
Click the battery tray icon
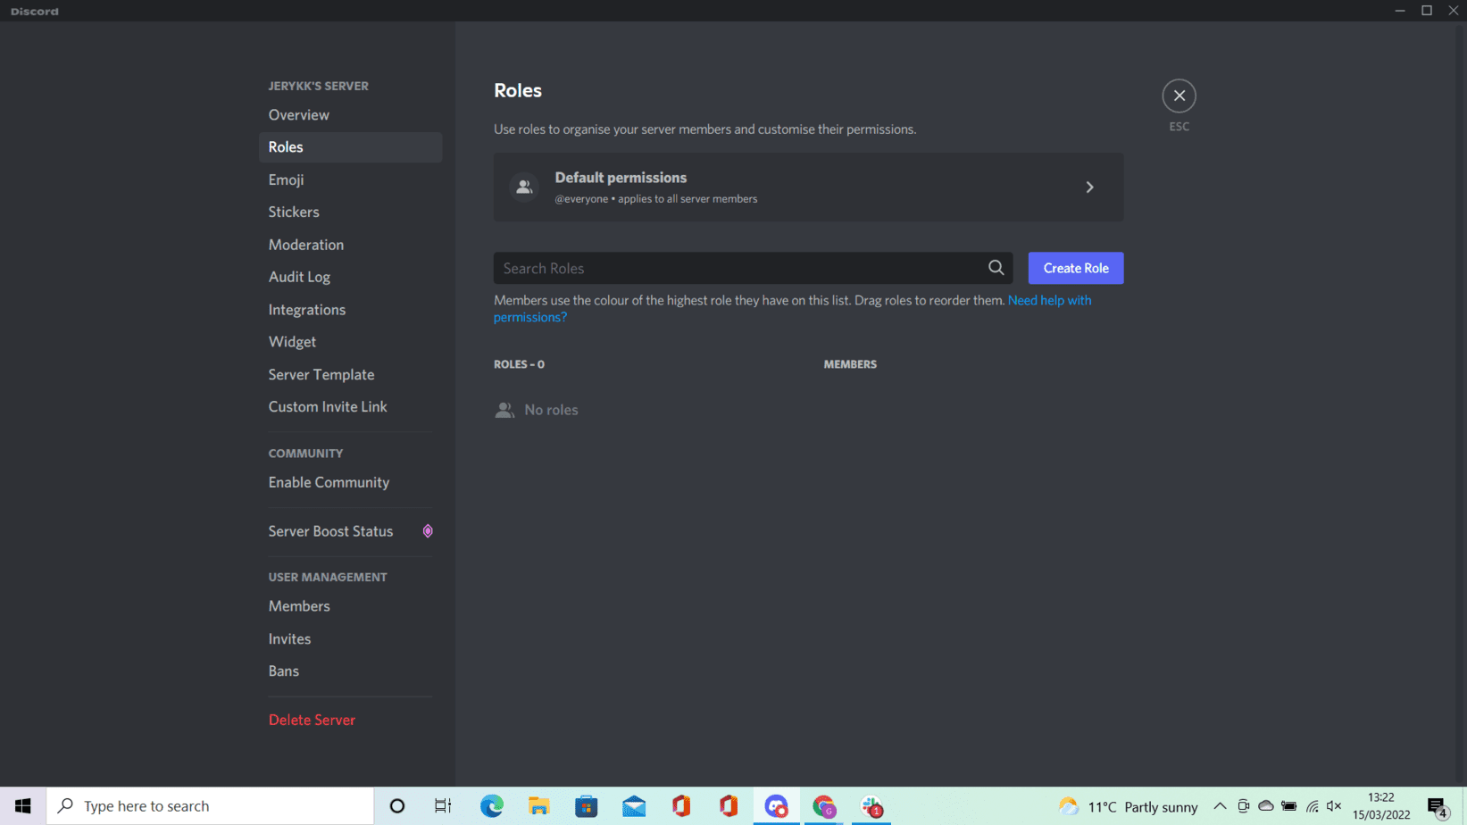pyautogui.click(x=1288, y=806)
